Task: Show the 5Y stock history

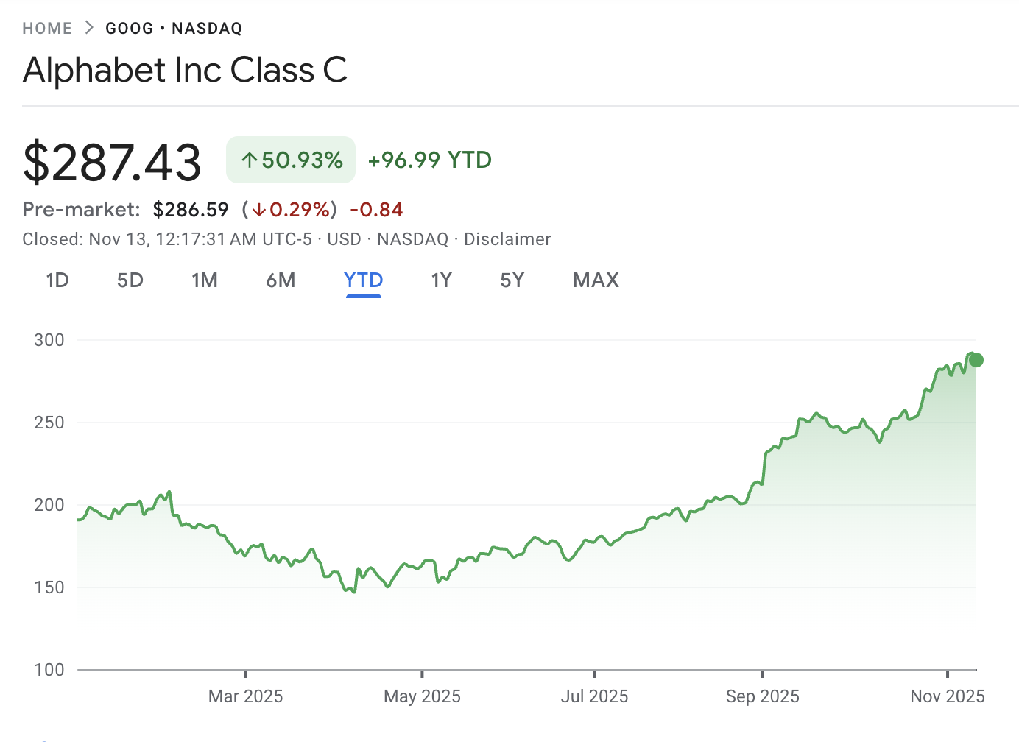Action: (x=512, y=280)
